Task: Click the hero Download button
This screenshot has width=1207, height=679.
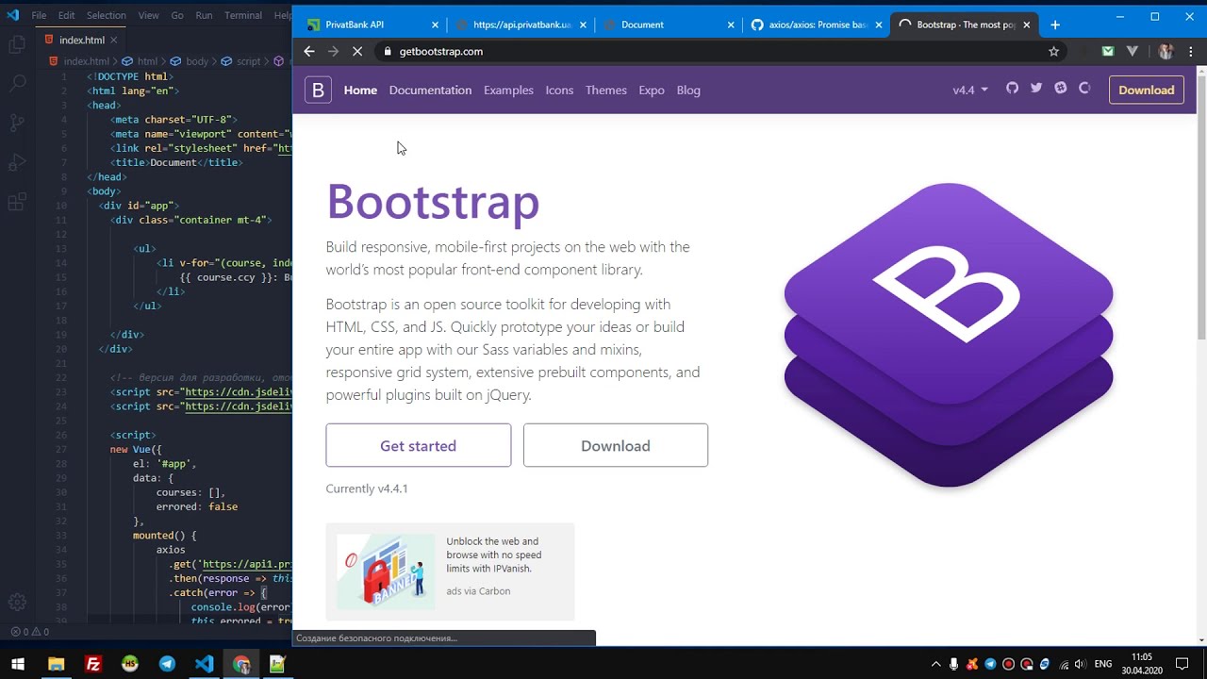Action: (x=616, y=445)
